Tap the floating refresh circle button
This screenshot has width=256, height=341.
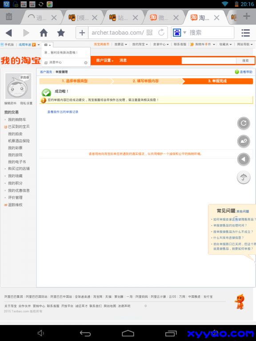coord(244,123)
